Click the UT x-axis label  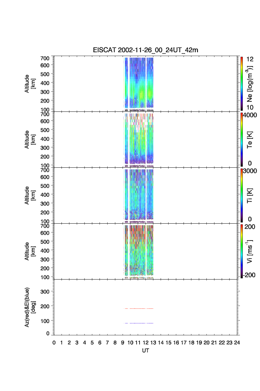click(145, 351)
